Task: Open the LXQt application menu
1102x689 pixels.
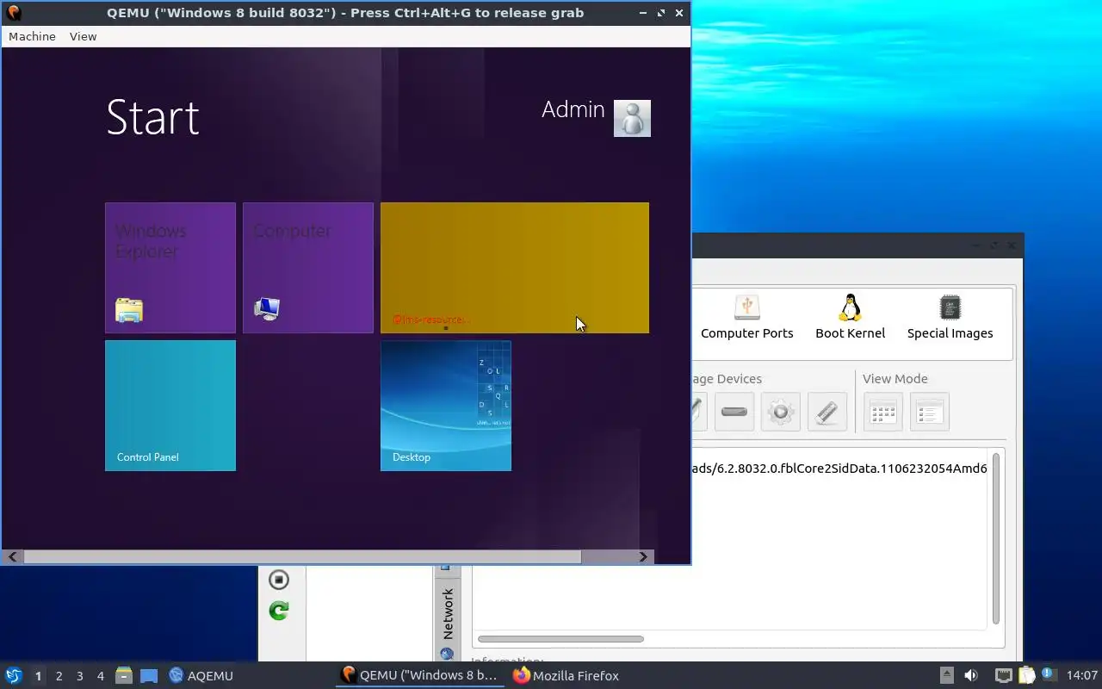Action: 14,676
